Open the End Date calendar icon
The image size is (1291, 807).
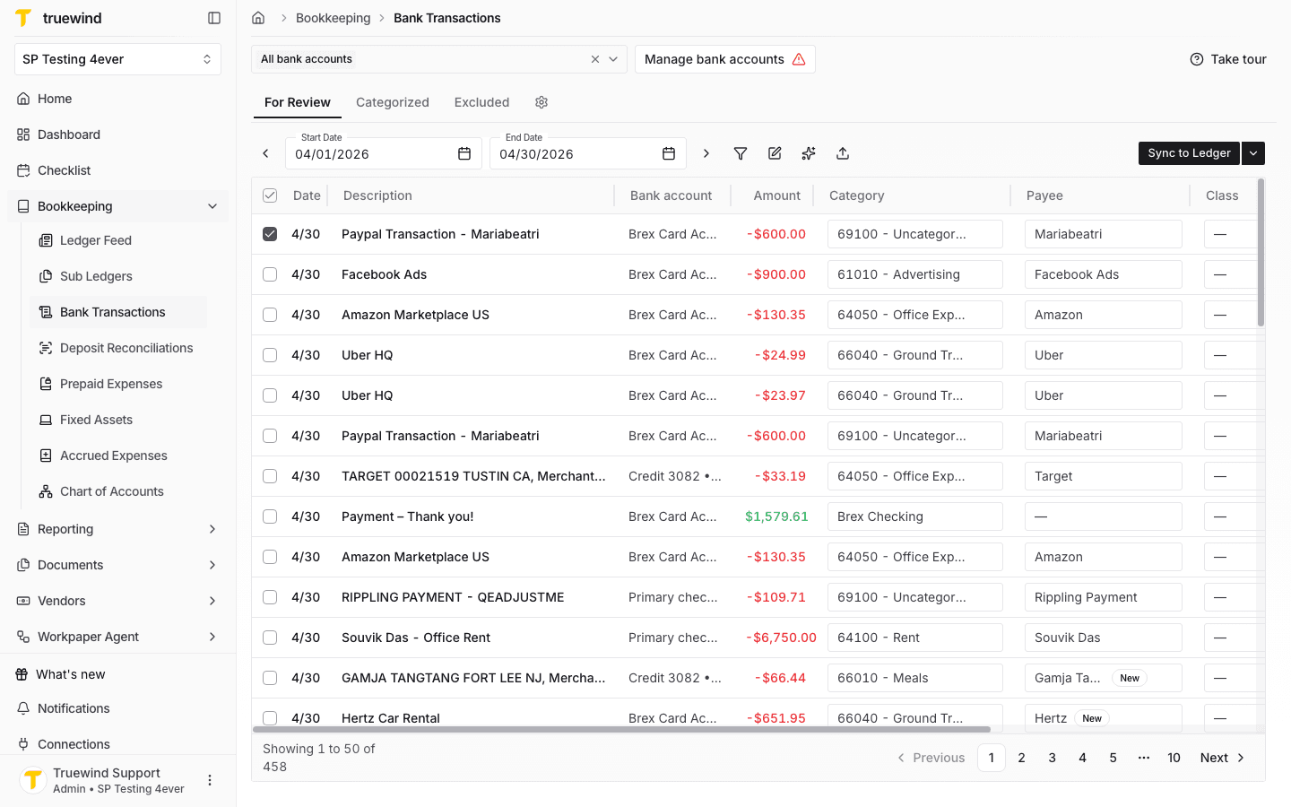pos(669,153)
